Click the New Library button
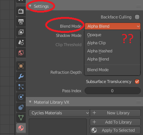 [x=115, y=113]
